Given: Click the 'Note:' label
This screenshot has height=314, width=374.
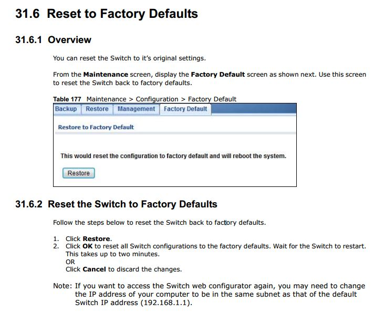Looking at the screenshot, I should pos(62,286).
